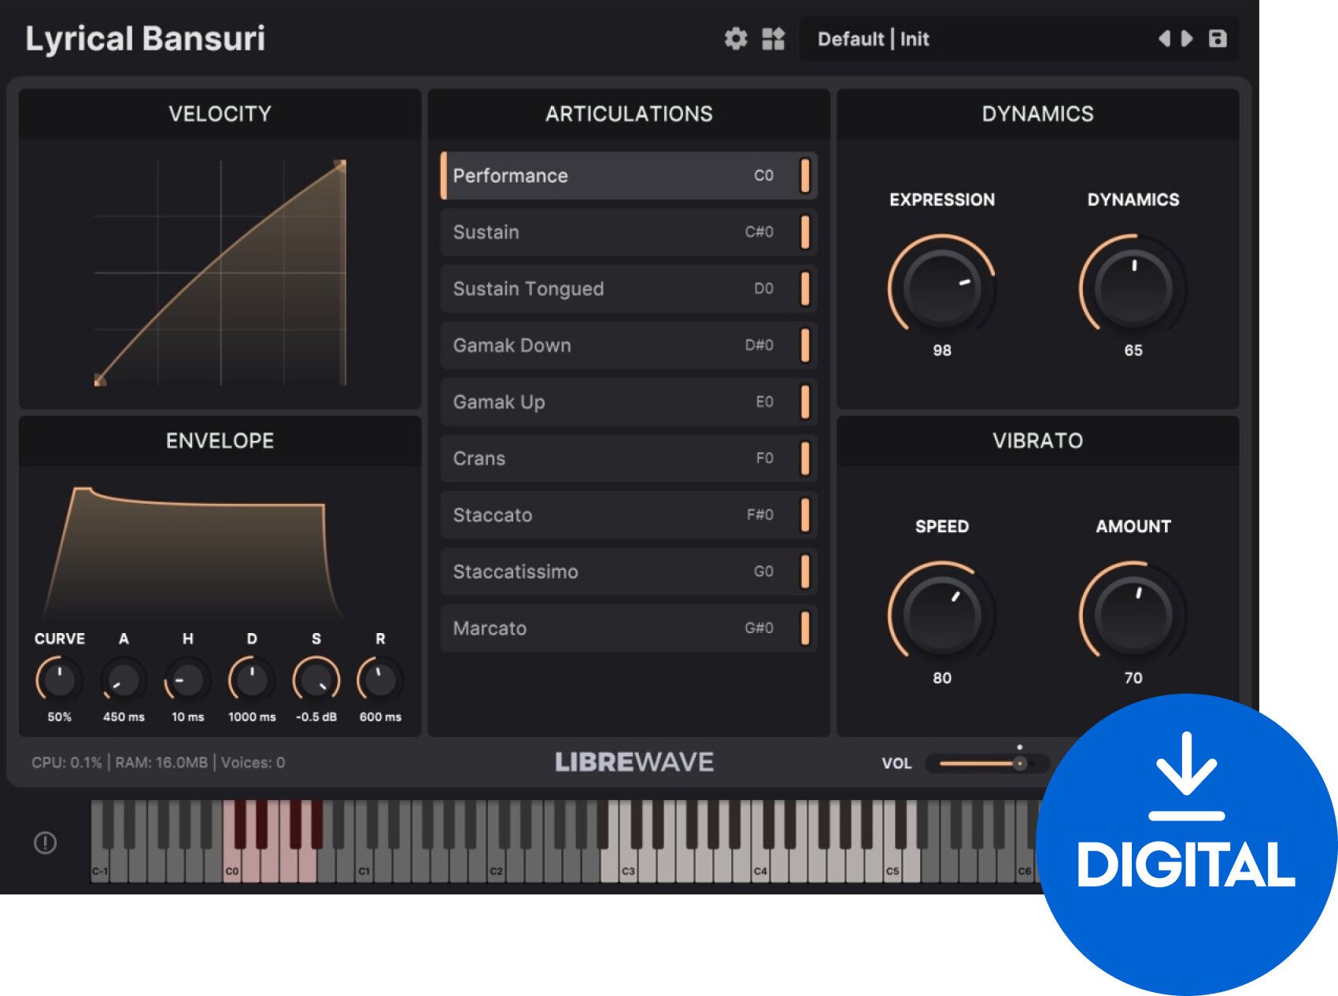Click the velocity curve top-right node
Image resolution: width=1338 pixels, height=996 pixels.
340,165
